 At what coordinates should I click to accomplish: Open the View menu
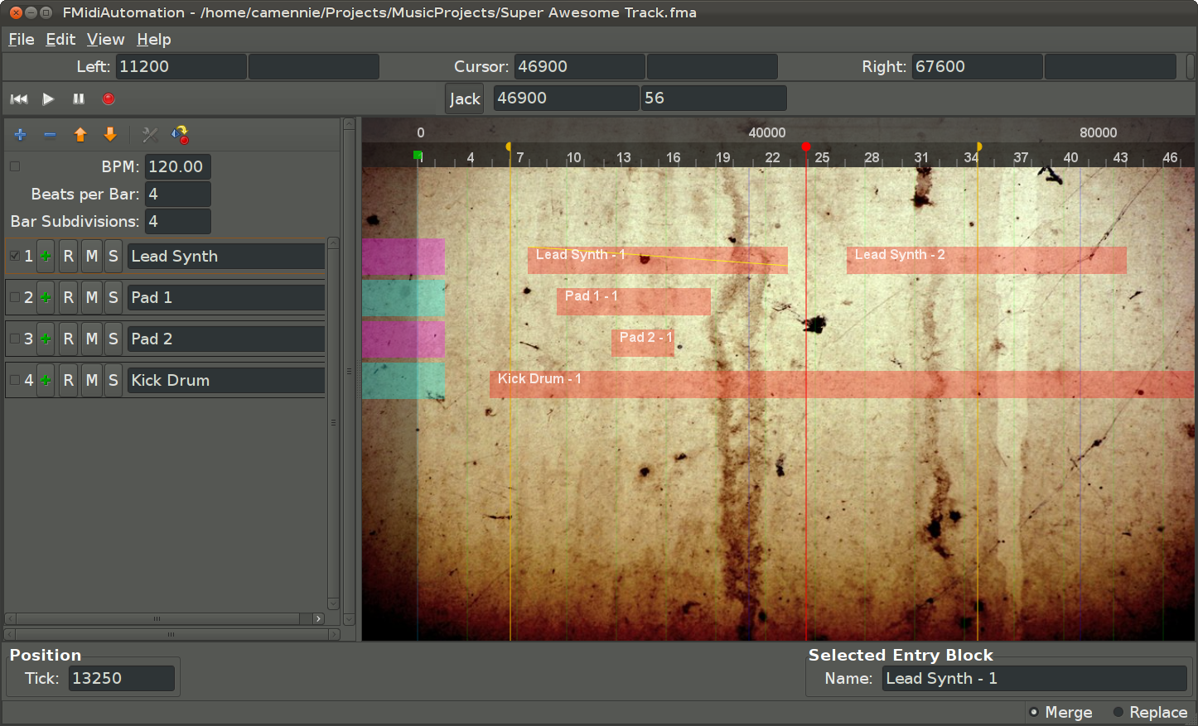click(x=105, y=39)
